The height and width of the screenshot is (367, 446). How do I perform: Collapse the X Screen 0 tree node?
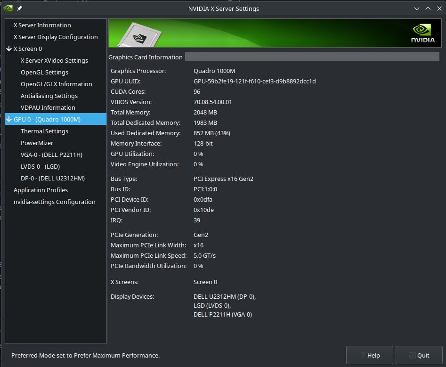(x=9, y=49)
